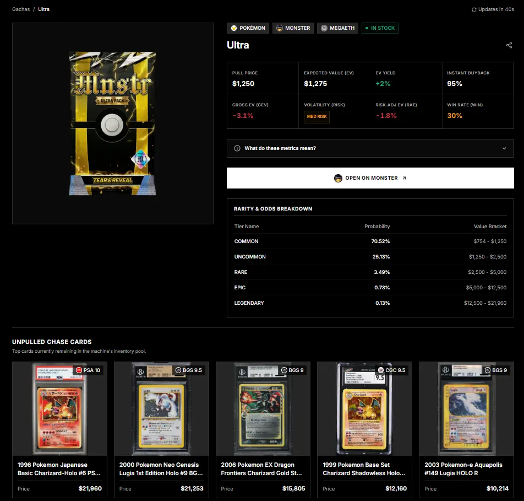
Task: Click the Monster tag icon
Action: pos(280,28)
